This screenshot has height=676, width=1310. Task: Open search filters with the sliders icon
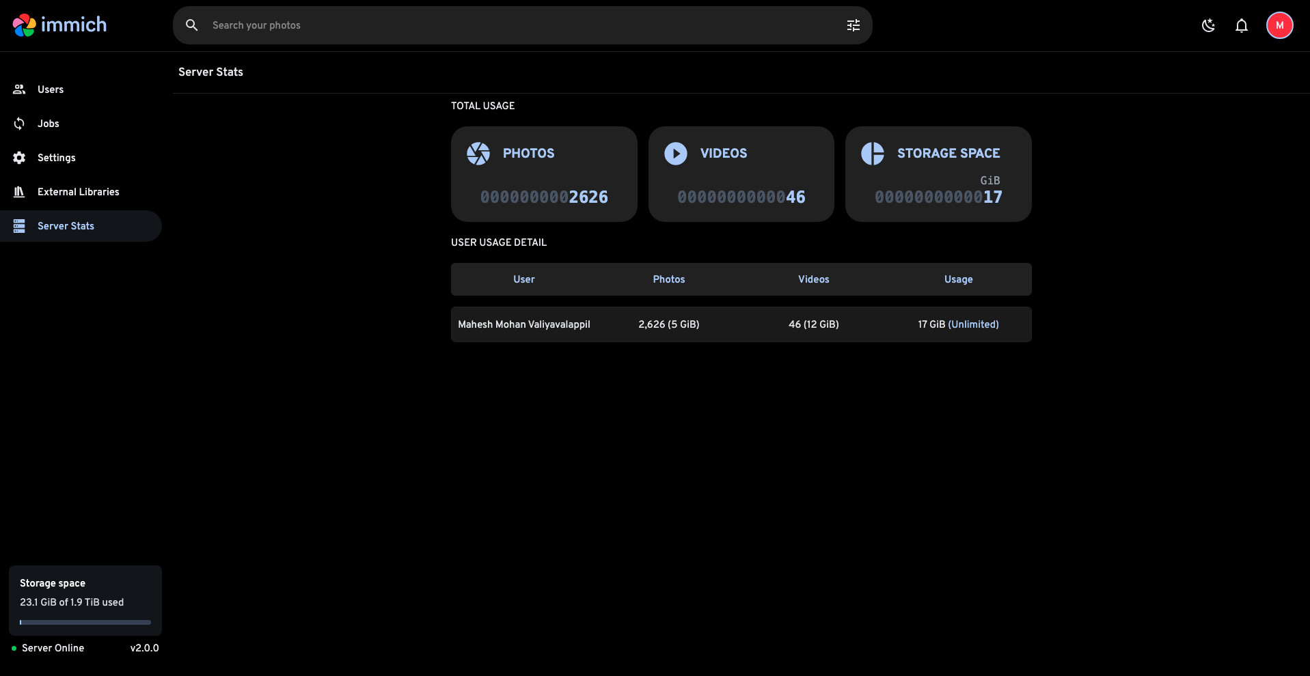click(x=852, y=25)
